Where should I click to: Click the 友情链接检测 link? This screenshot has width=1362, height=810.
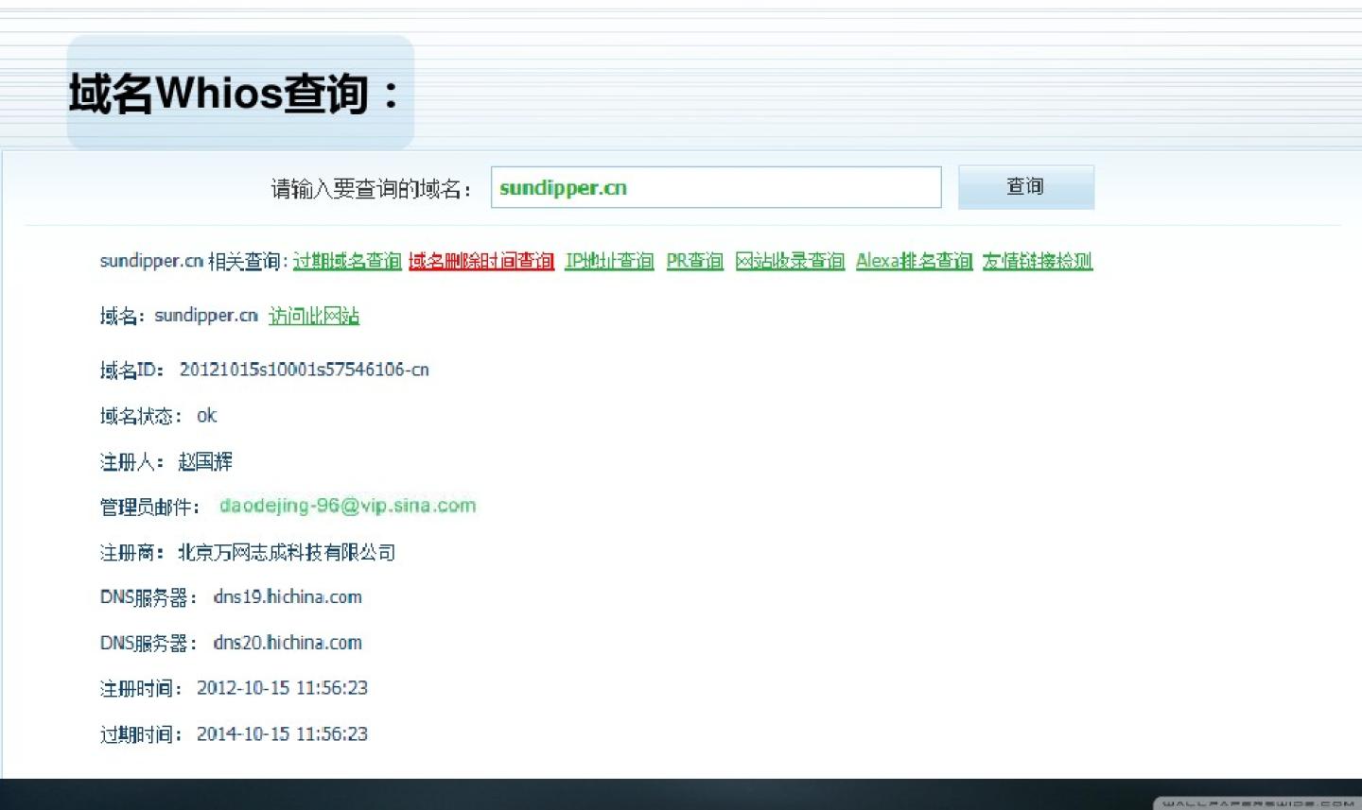(x=1037, y=261)
